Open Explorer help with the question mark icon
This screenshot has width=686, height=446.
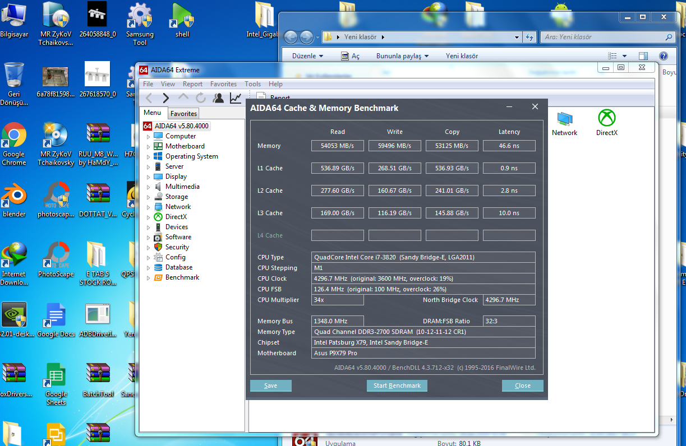tap(664, 56)
